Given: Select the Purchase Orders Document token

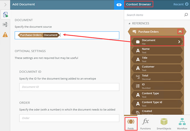Looking at the screenshot, I should pyautogui.click(x=39, y=35).
